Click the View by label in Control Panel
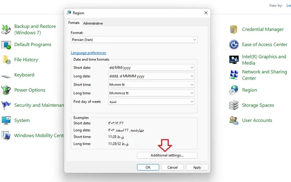This screenshot has width=291, height=182. pyautogui.click(x=276, y=5)
